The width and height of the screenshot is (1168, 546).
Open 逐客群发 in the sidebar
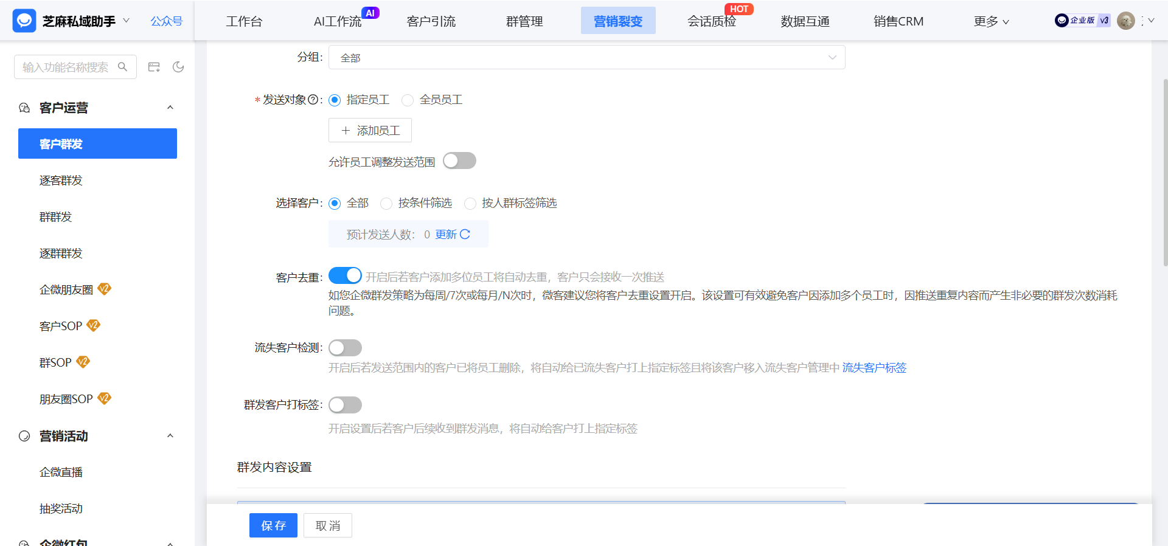point(61,180)
